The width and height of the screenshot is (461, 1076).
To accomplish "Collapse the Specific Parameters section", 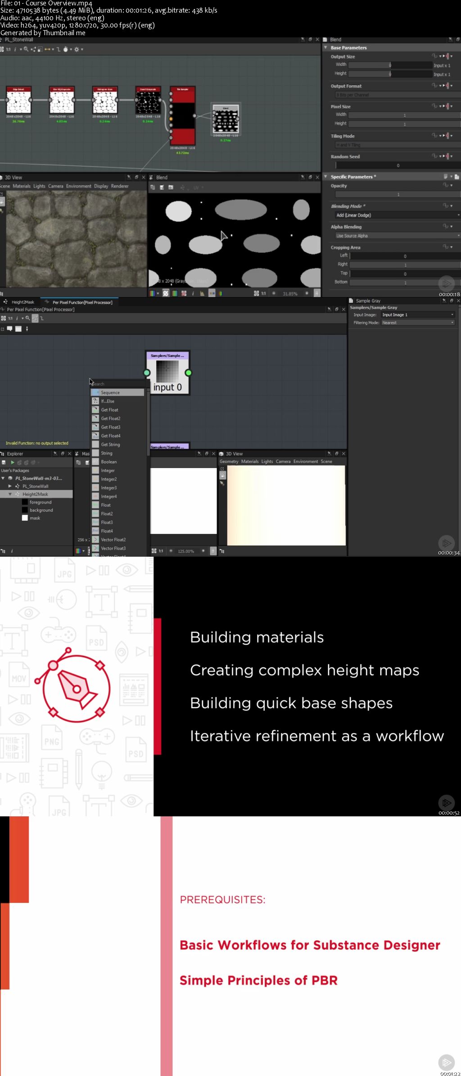I will coord(325,177).
